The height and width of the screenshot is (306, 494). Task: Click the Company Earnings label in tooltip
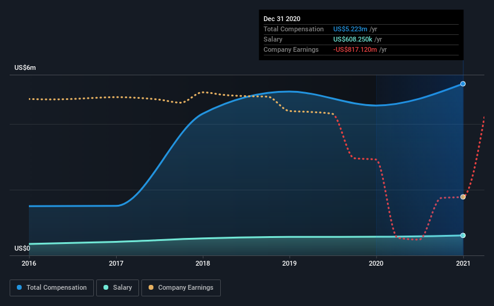[291, 49]
